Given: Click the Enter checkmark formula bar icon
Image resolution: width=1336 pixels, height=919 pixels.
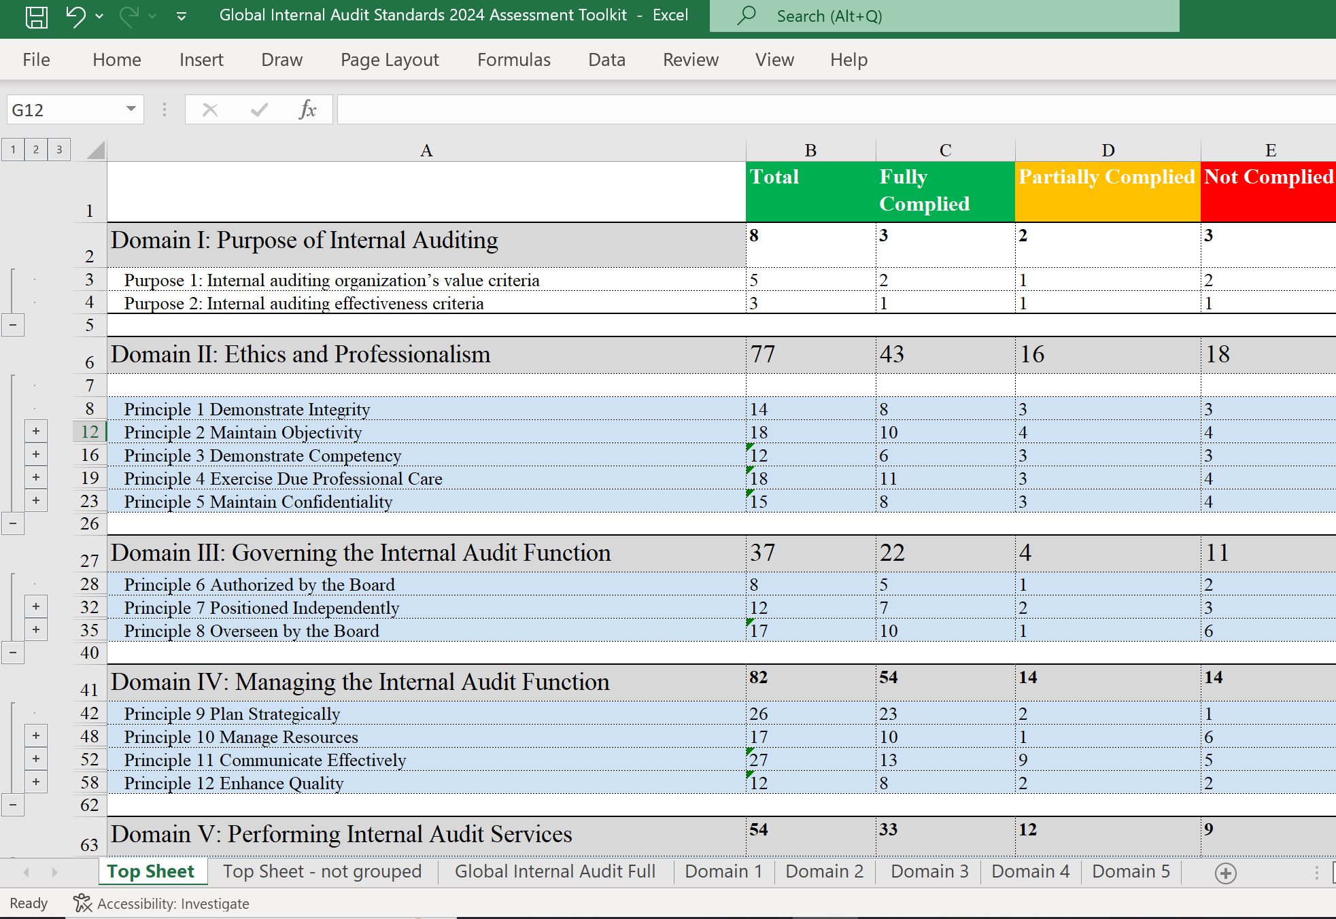Looking at the screenshot, I should (x=259, y=109).
